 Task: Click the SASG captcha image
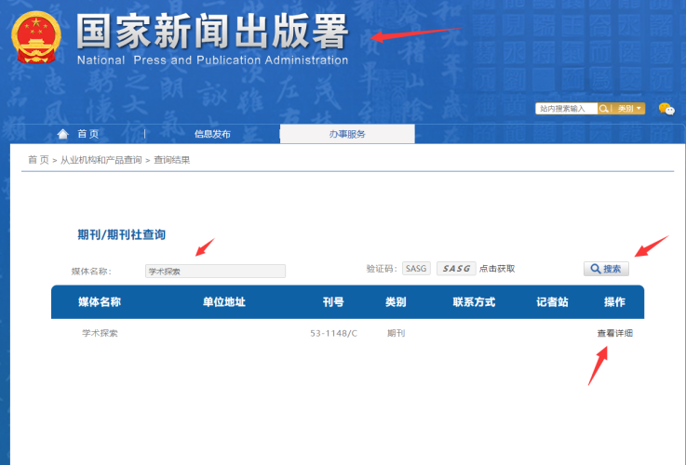(456, 269)
